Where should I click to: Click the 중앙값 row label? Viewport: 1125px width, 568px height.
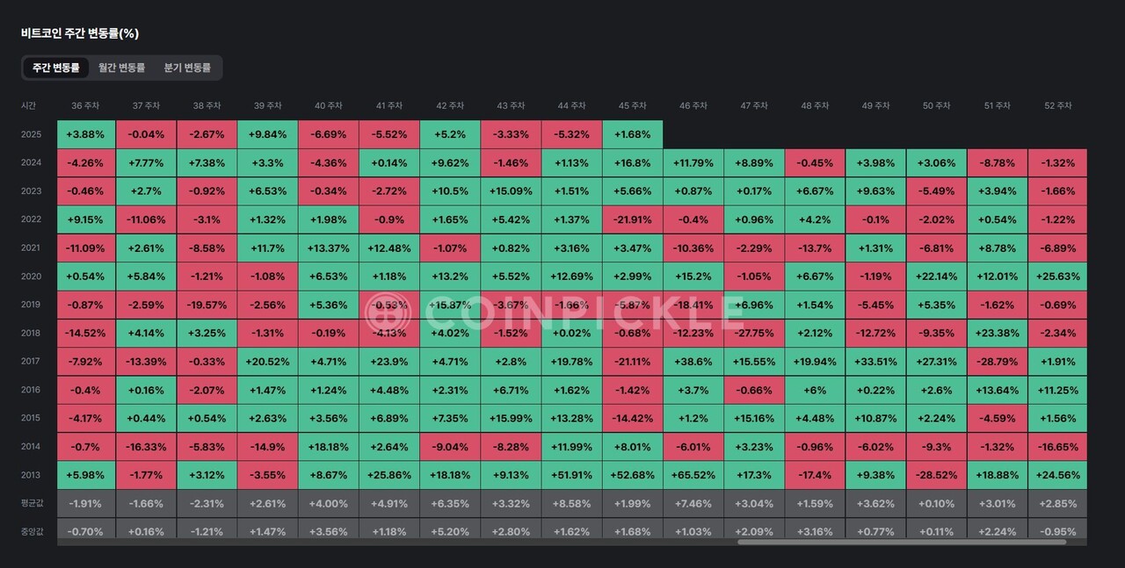pyautogui.click(x=33, y=531)
